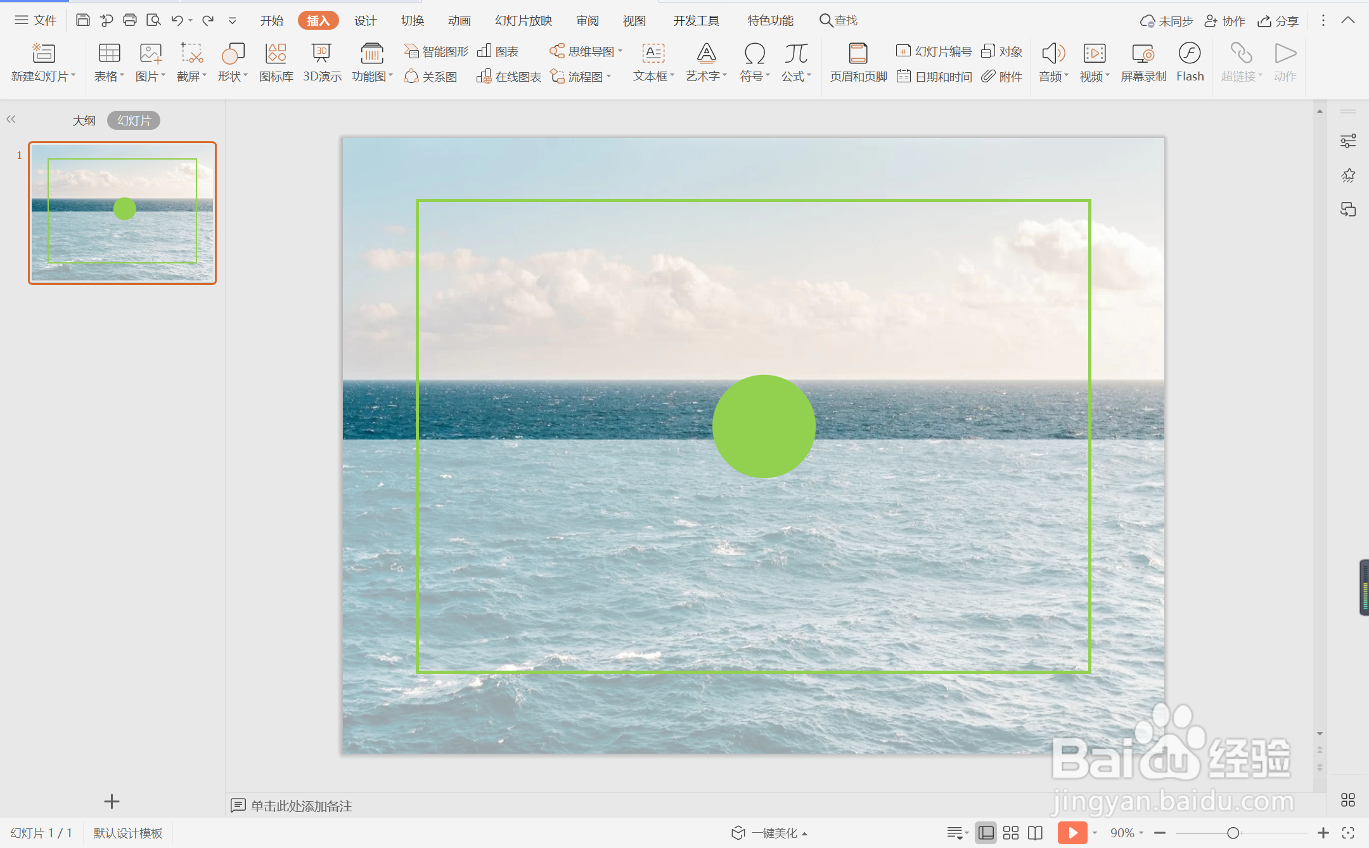Switch to the 大纲 outline tab
The width and height of the screenshot is (1369, 848).
(x=84, y=120)
